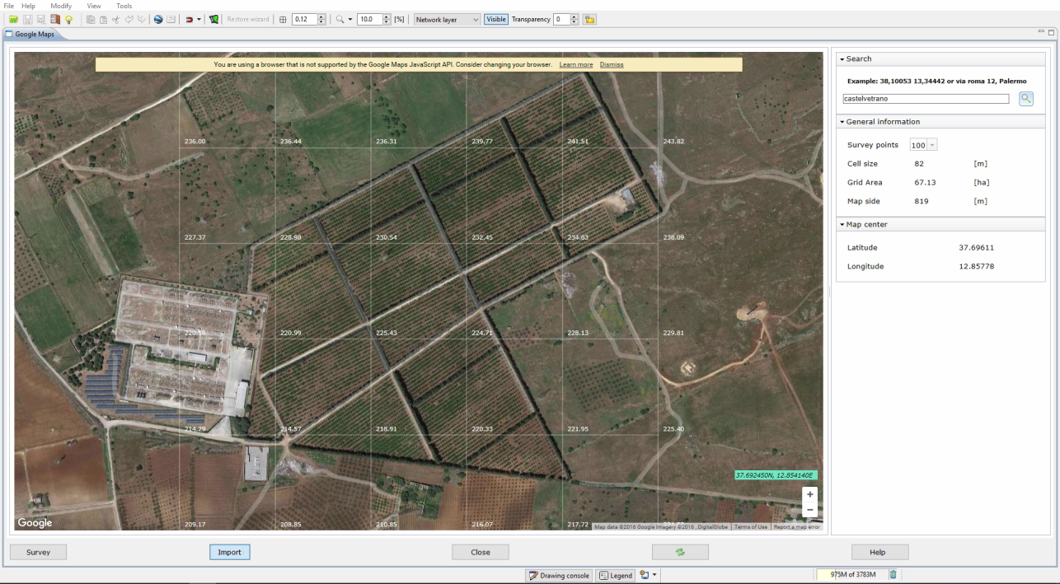Toggle the Visible layer button

[495, 19]
